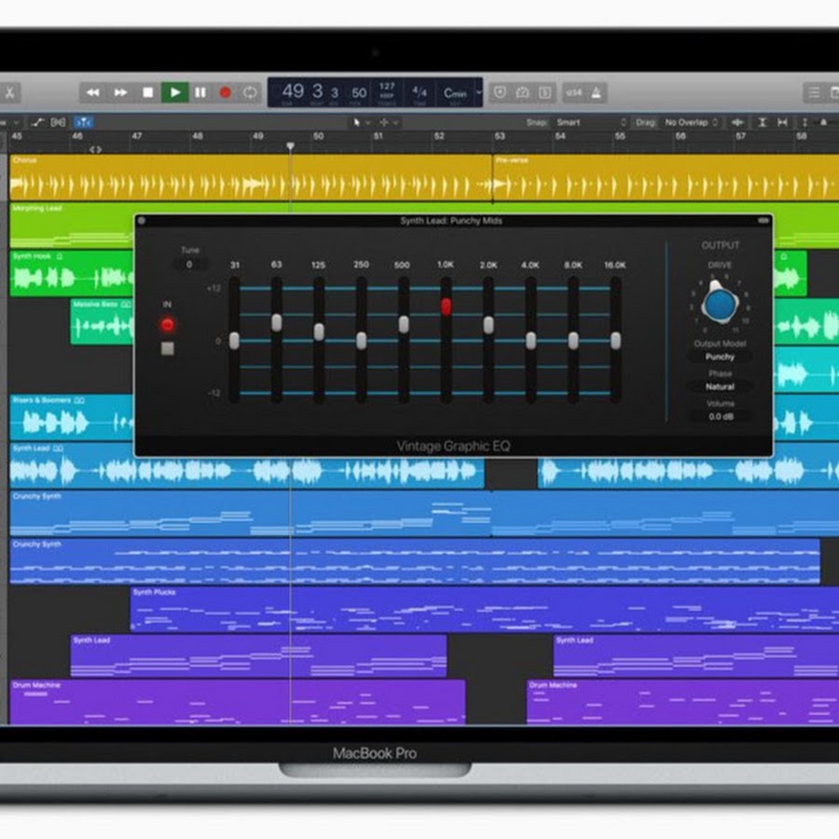The image size is (839, 839).
Task: Click the cycle locator arrows near bar 46
Action: (x=95, y=149)
